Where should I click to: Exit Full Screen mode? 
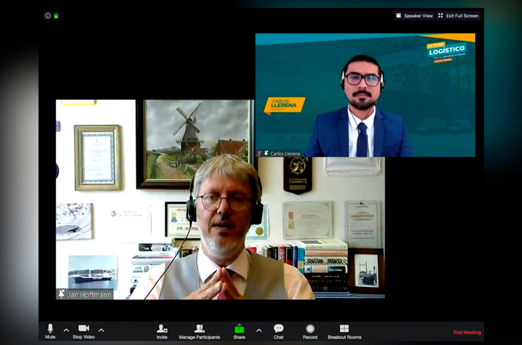[459, 16]
